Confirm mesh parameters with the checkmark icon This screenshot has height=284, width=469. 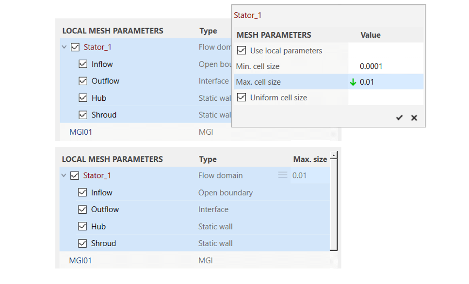tap(399, 118)
